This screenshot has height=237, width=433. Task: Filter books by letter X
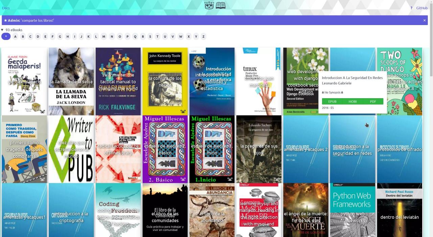pos(188,37)
